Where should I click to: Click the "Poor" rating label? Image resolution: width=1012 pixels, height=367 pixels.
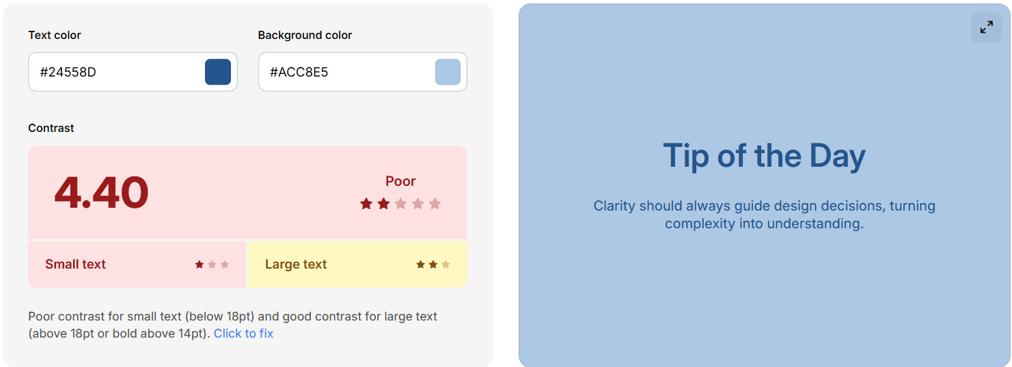point(400,181)
